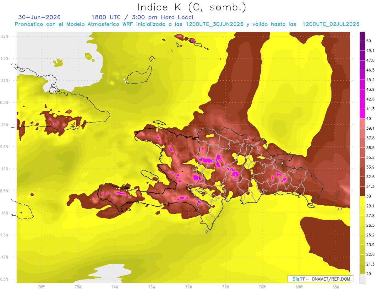Click the '17N' latitude label
This screenshot has width=377, height=291.
5,257
